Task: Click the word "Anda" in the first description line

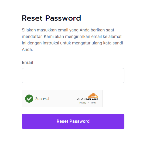Action: coord(84,30)
